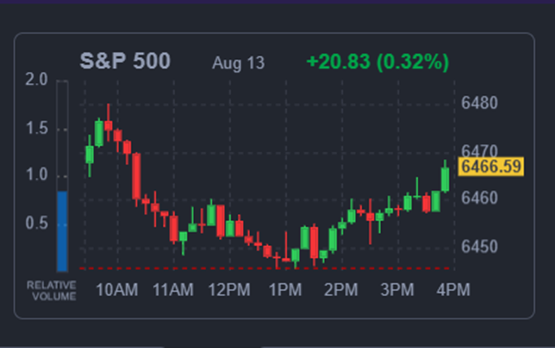This screenshot has width=555, height=348.
Task: Select the Aug 13 date label
Action: [x=238, y=63]
